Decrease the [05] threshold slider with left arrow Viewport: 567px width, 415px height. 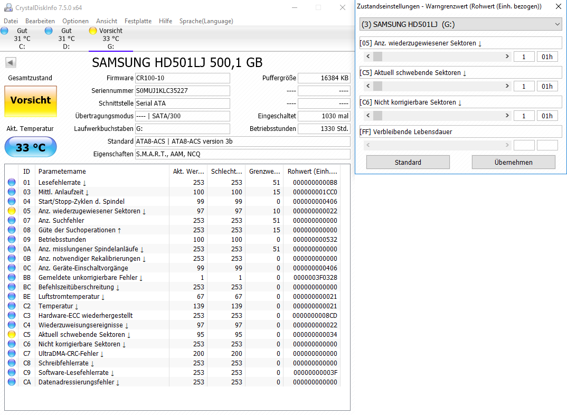[368, 56]
